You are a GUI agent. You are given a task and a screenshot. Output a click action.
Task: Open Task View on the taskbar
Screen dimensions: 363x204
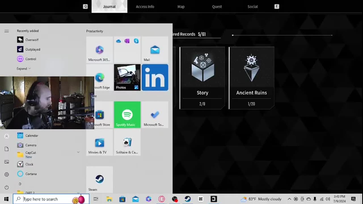click(x=96, y=199)
